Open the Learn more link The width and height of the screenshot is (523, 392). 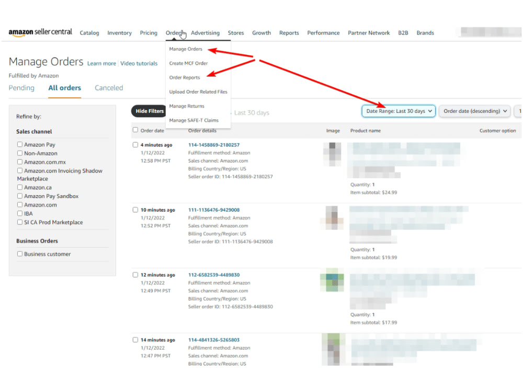(101, 63)
